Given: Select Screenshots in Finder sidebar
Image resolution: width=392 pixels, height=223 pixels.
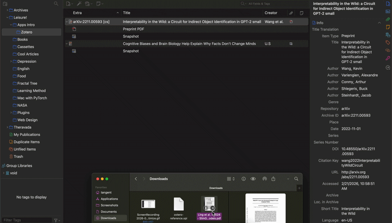Looking at the screenshot, I should tap(109, 205).
